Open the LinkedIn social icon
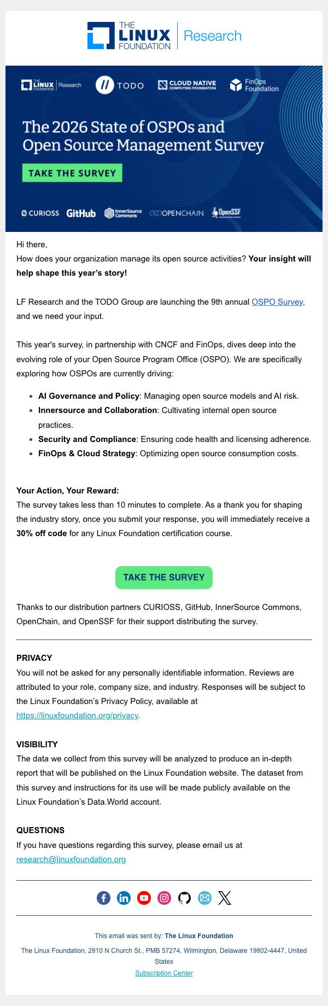Image resolution: width=328 pixels, height=1006 pixels. (124, 898)
